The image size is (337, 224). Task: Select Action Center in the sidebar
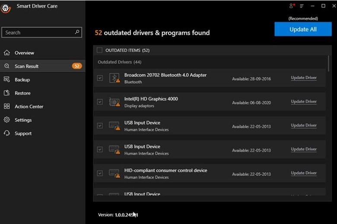coord(29,107)
